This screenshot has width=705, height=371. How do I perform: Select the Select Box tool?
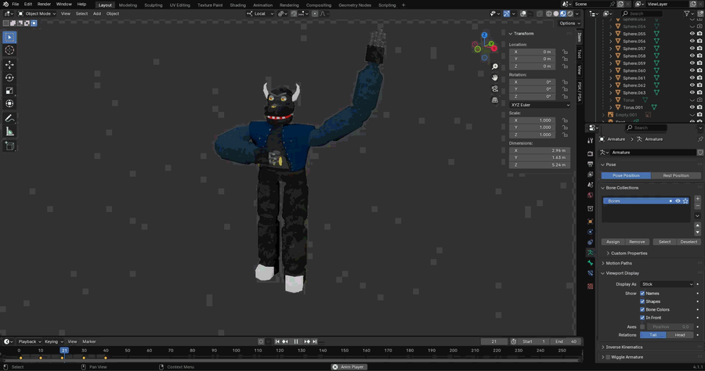pos(9,38)
